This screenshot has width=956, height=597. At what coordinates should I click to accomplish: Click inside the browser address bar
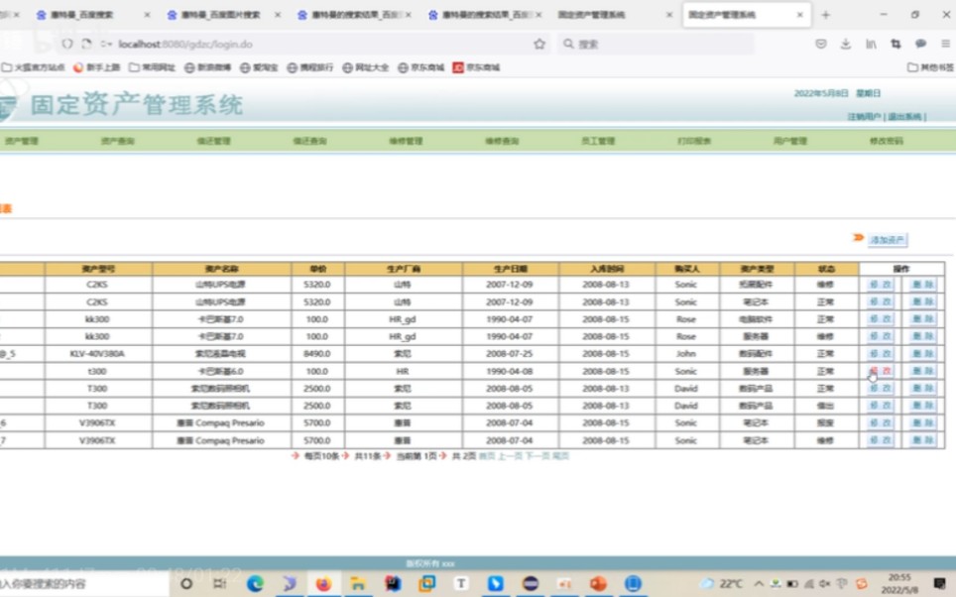[298, 44]
